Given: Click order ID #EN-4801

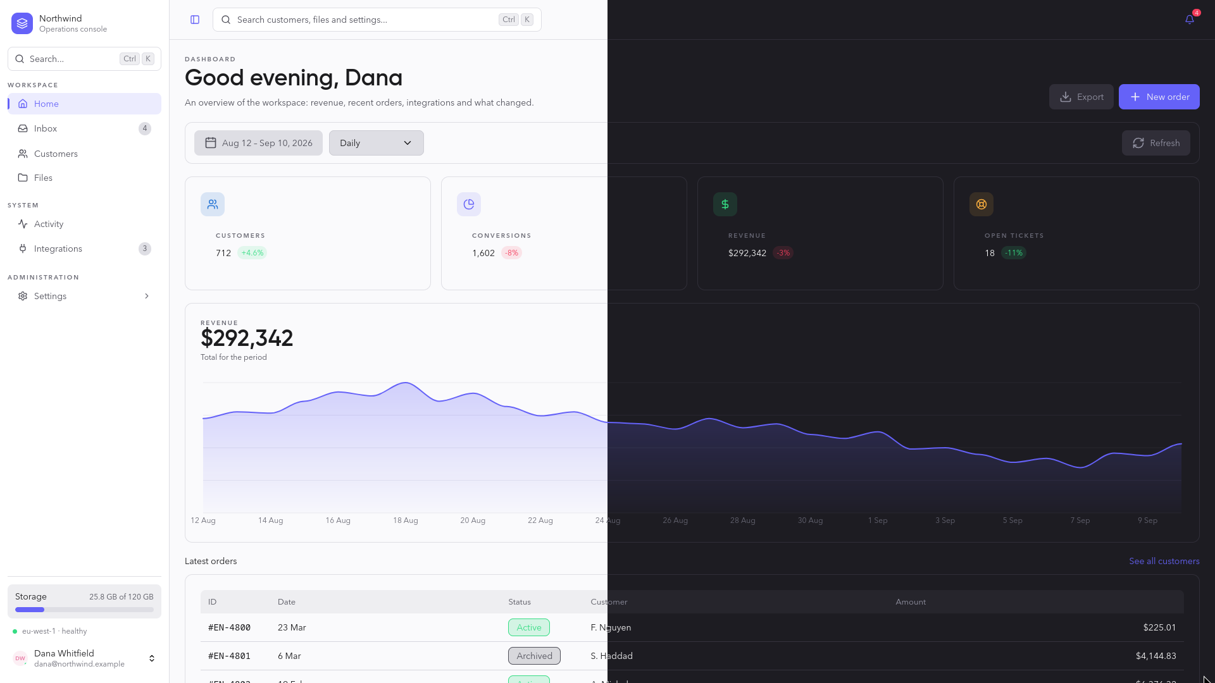Looking at the screenshot, I should pos(229,656).
